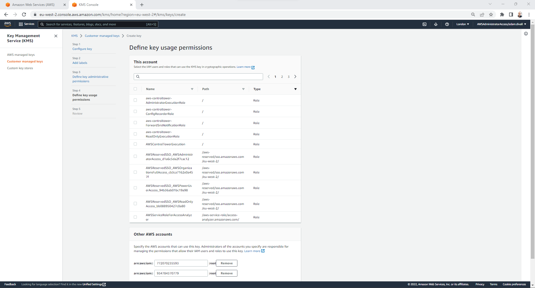
Task: Check AWSReservedSSO_AWSPowerUserAccess role
Action: click(135, 188)
